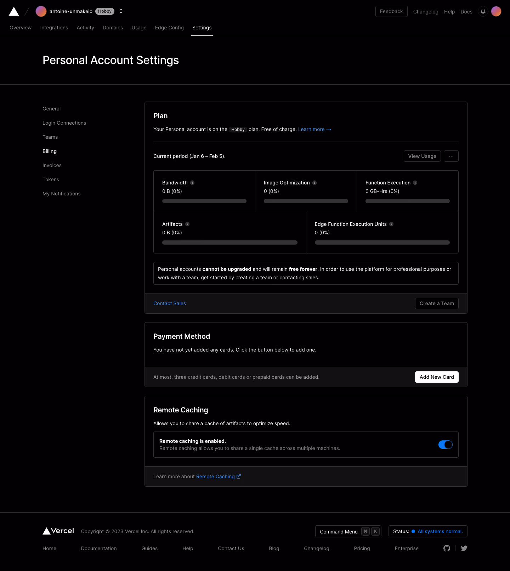Click the antoine-unmakeio account avatar
Image resolution: width=510 pixels, height=571 pixels.
tap(41, 11)
